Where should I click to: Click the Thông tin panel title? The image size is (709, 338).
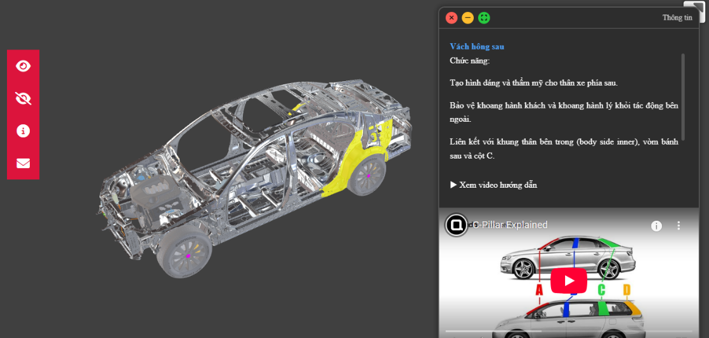click(677, 18)
